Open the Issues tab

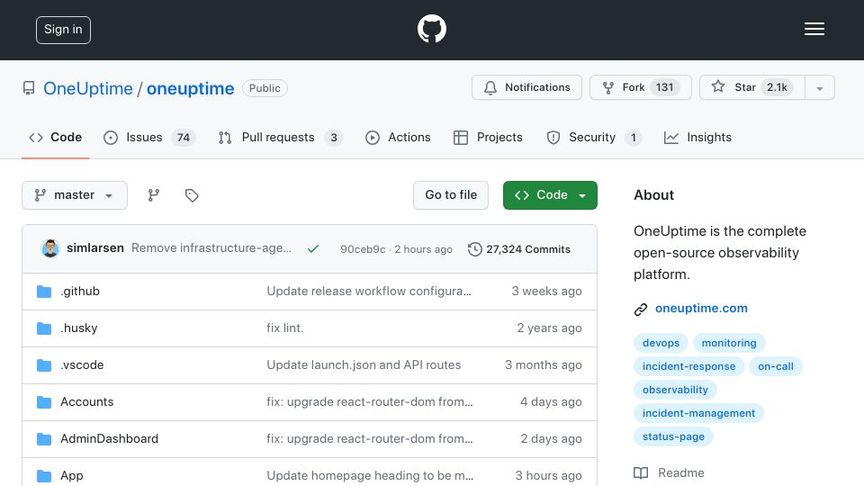point(148,137)
